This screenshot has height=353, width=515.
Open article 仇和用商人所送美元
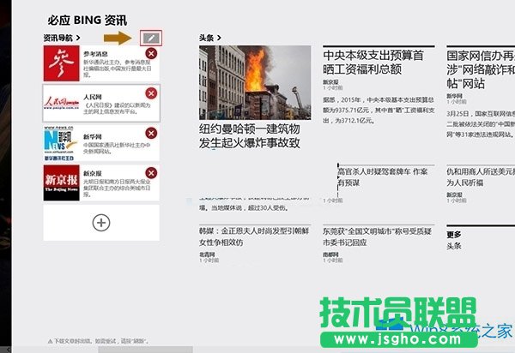[481, 177]
